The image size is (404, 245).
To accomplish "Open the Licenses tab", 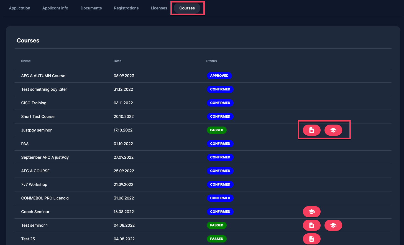I will (159, 8).
